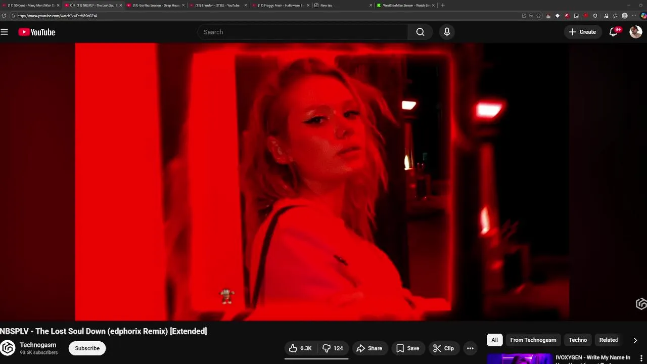
Task: Open a new browser tab with plus
Action: [443, 5]
